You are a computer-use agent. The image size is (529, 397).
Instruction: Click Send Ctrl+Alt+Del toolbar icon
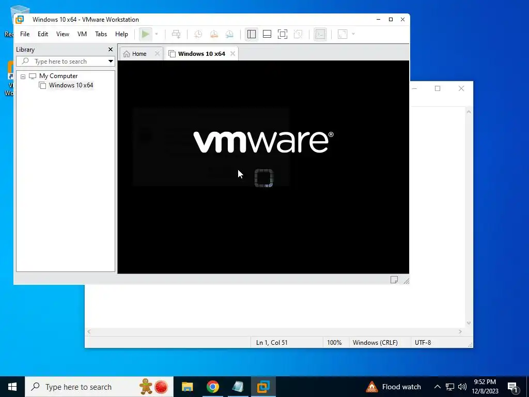176,34
